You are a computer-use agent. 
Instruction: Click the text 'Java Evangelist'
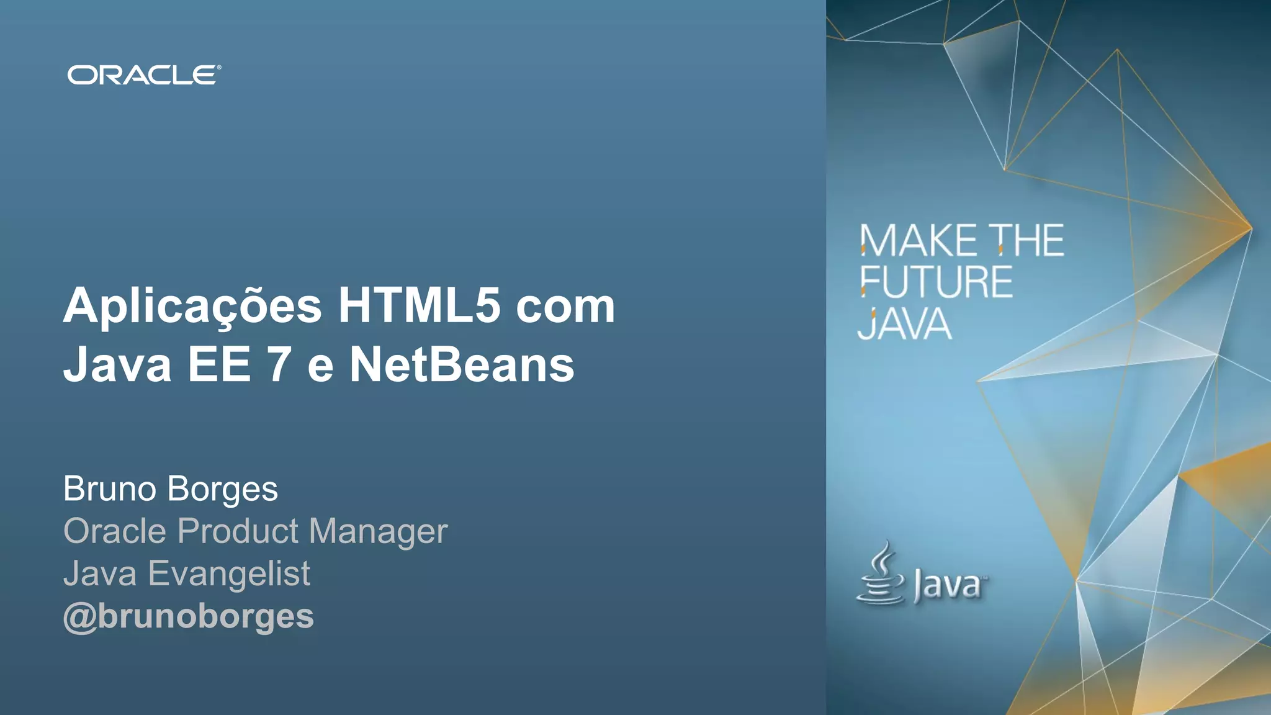(187, 574)
